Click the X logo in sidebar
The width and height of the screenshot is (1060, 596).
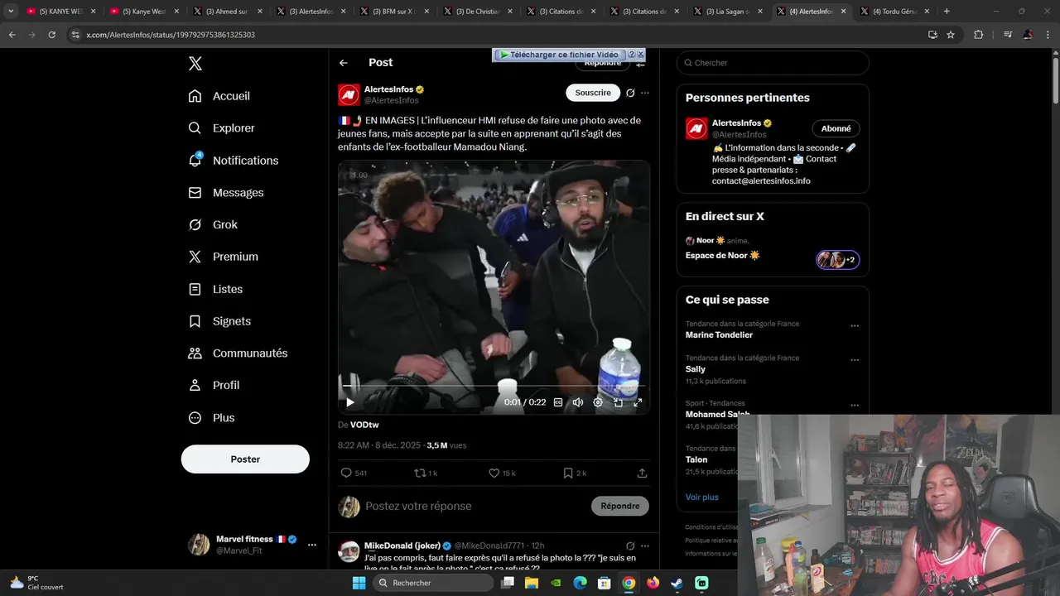(x=195, y=64)
